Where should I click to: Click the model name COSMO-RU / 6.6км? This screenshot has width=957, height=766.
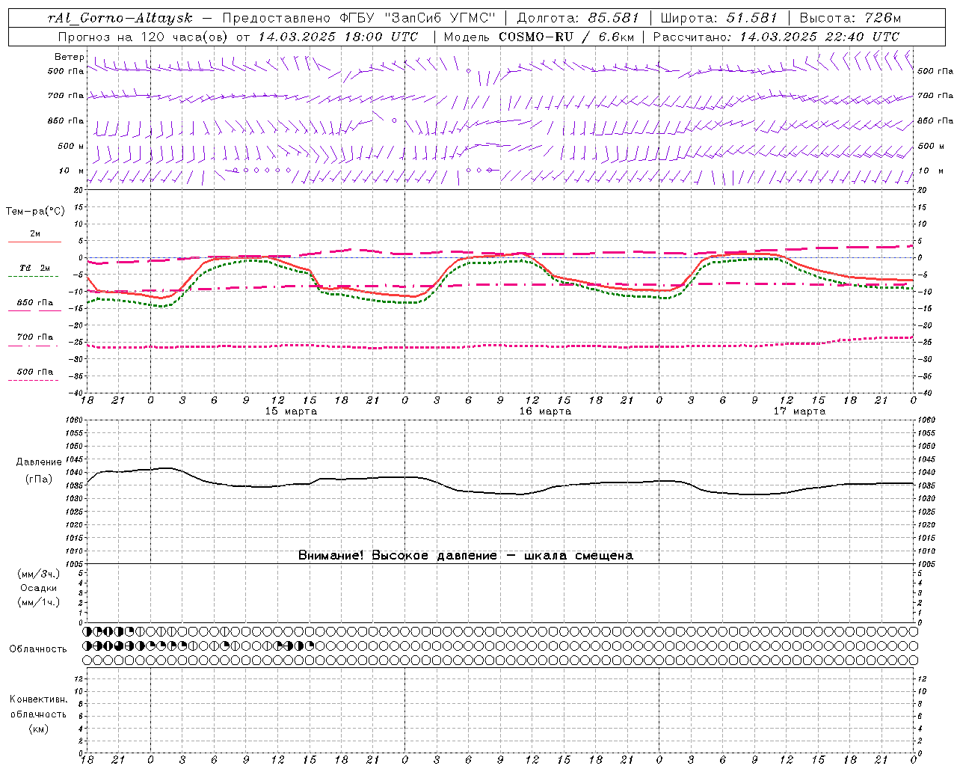click(x=566, y=36)
